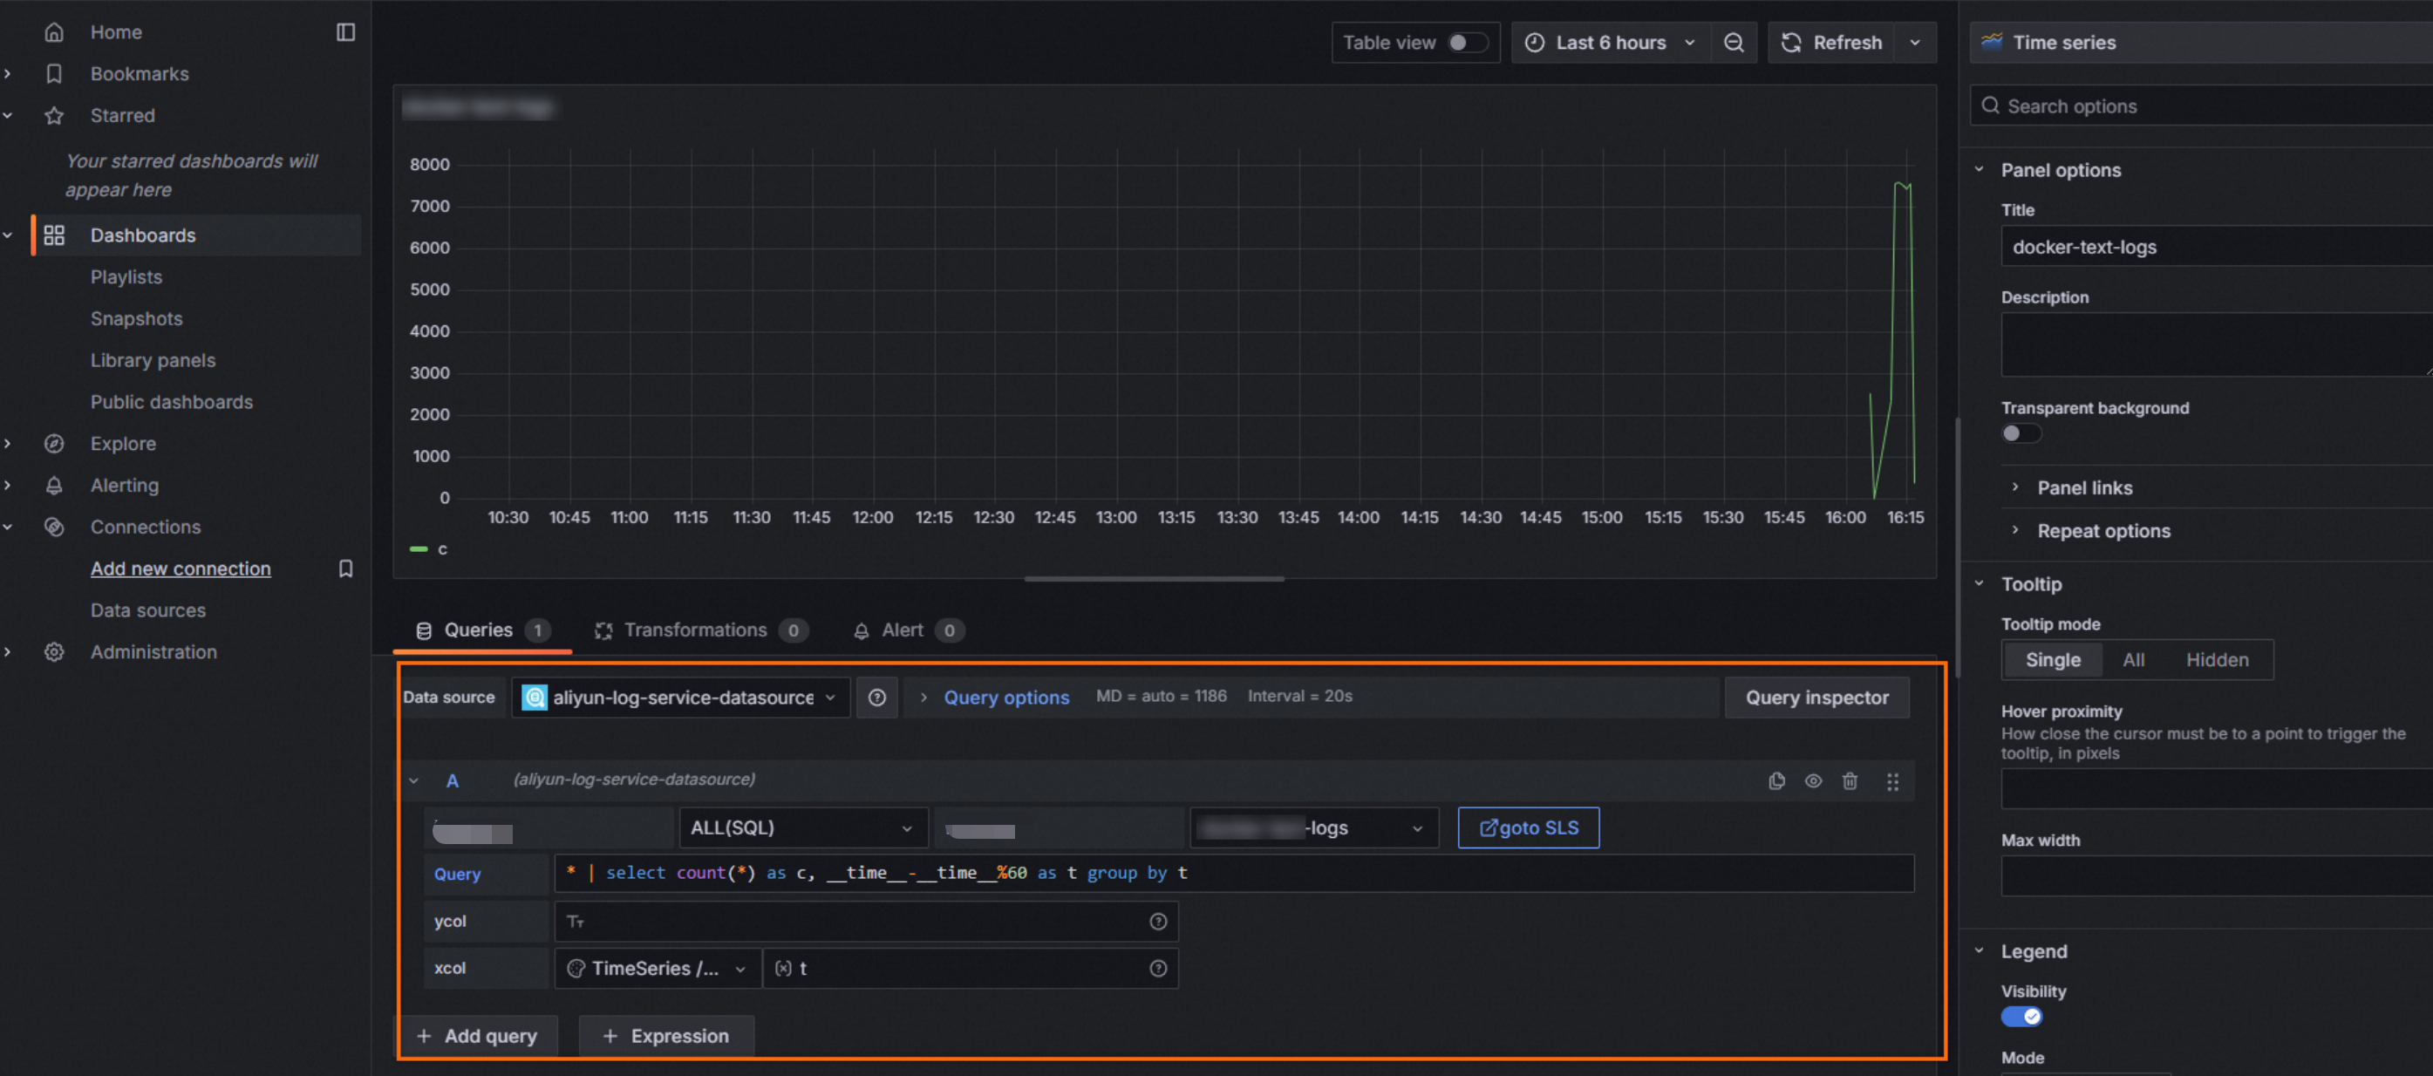Click the Connections icon
Screen dimensions: 2433x1076
pos(54,526)
